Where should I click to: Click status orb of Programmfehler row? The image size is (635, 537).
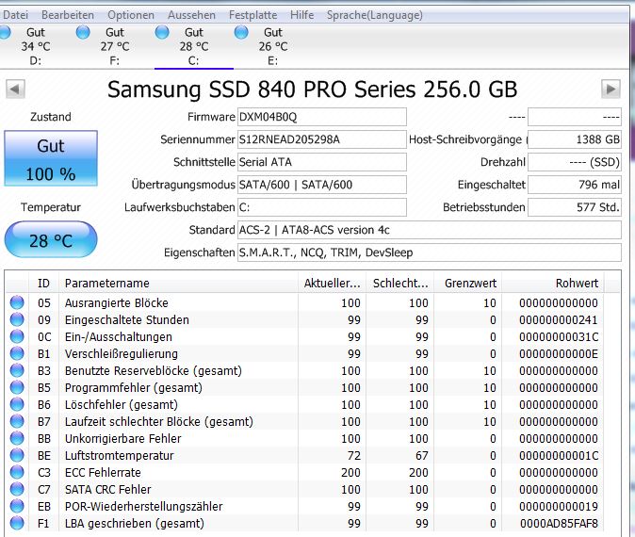pyautogui.click(x=17, y=387)
